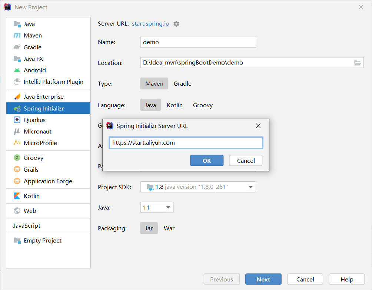Select Java Enterprise in the list
This screenshot has width=372, height=290.
[x=48, y=96]
